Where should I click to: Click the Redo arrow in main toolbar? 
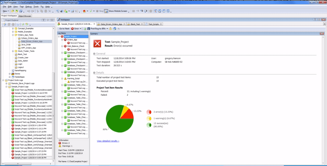[33, 11]
